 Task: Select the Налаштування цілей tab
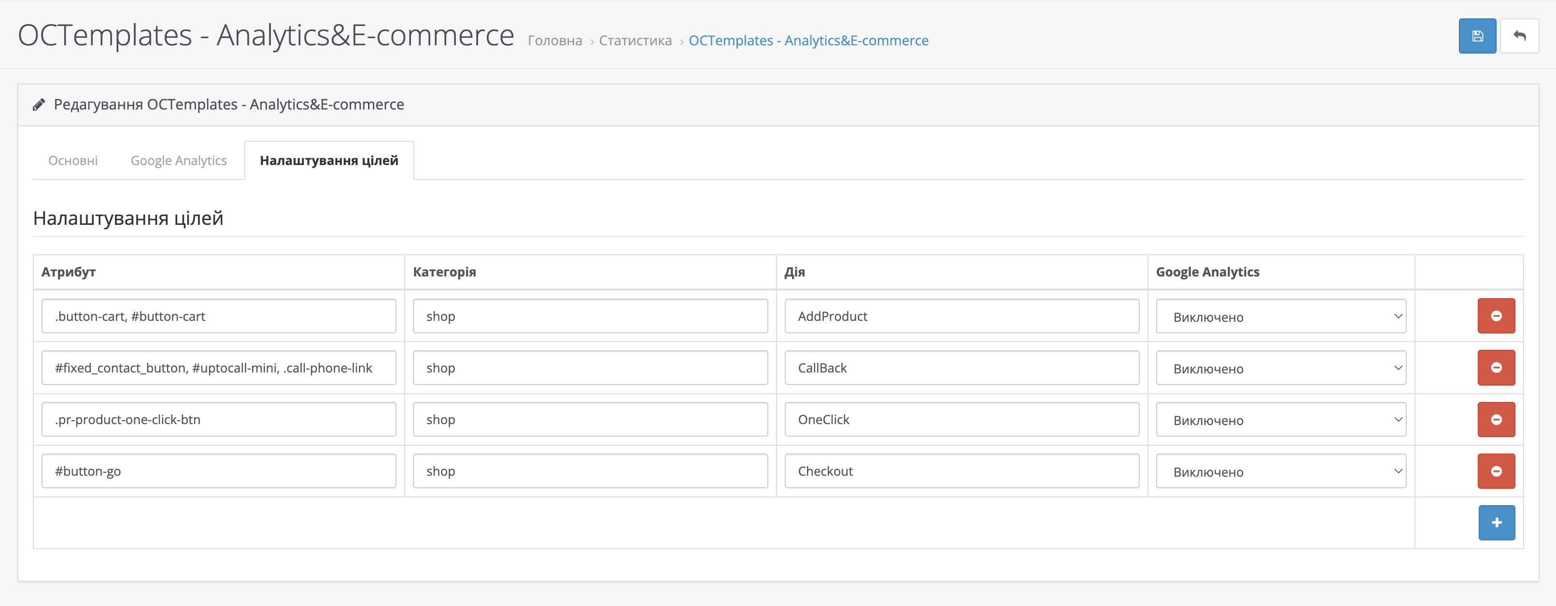tap(328, 161)
